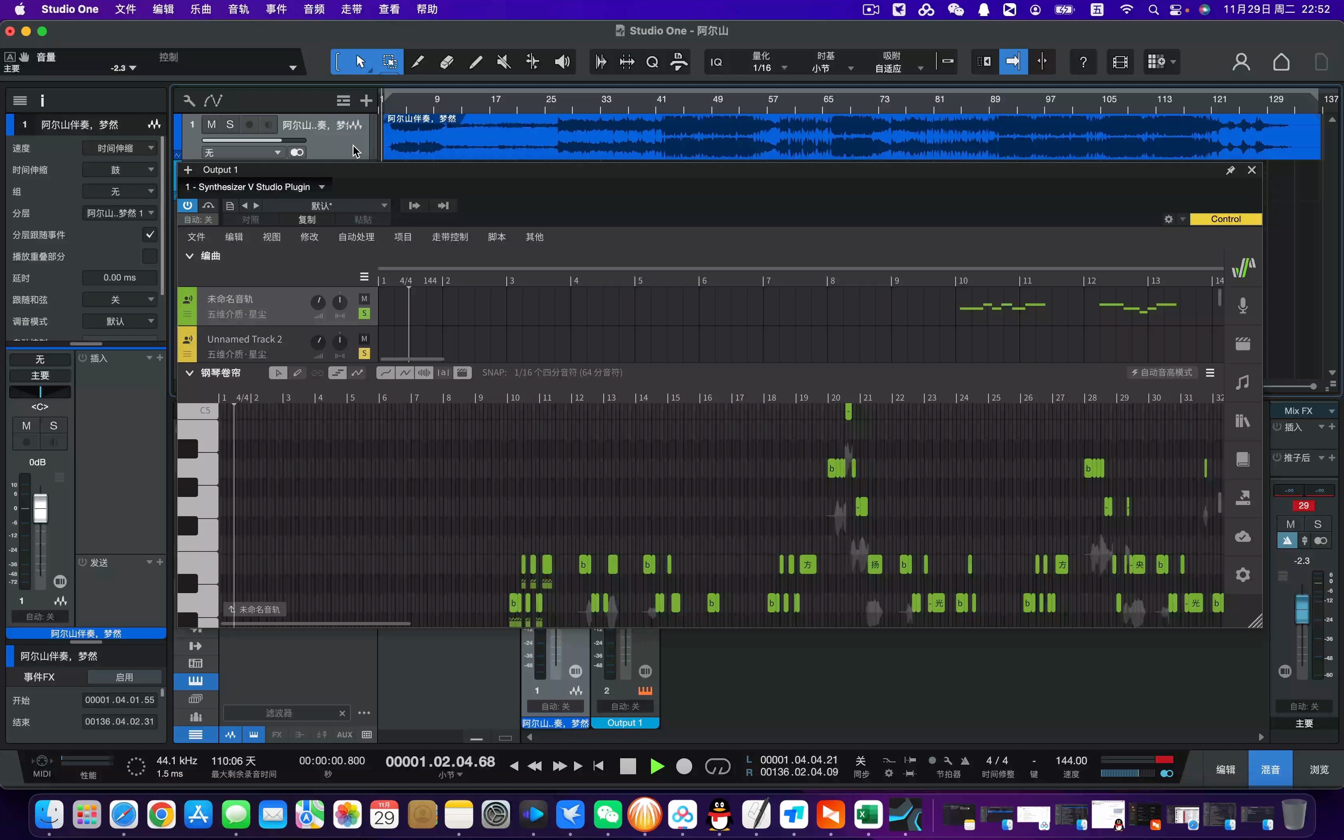The width and height of the screenshot is (1344, 840).
Task: Open Synthesizer V note properties music icon
Action: click(1243, 382)
